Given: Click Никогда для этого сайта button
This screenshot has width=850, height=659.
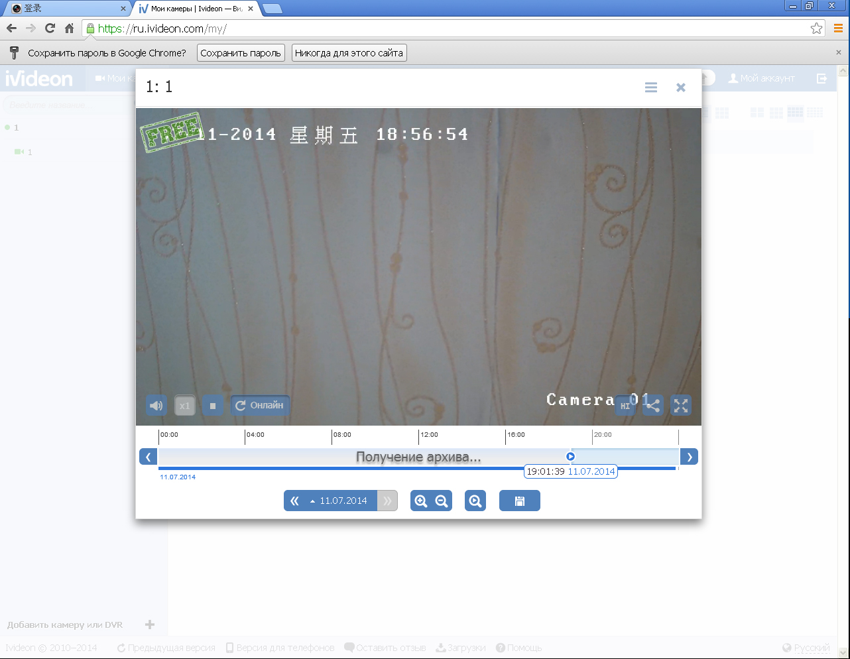Looking at the screenshot, I should click(x=349, y=53).
